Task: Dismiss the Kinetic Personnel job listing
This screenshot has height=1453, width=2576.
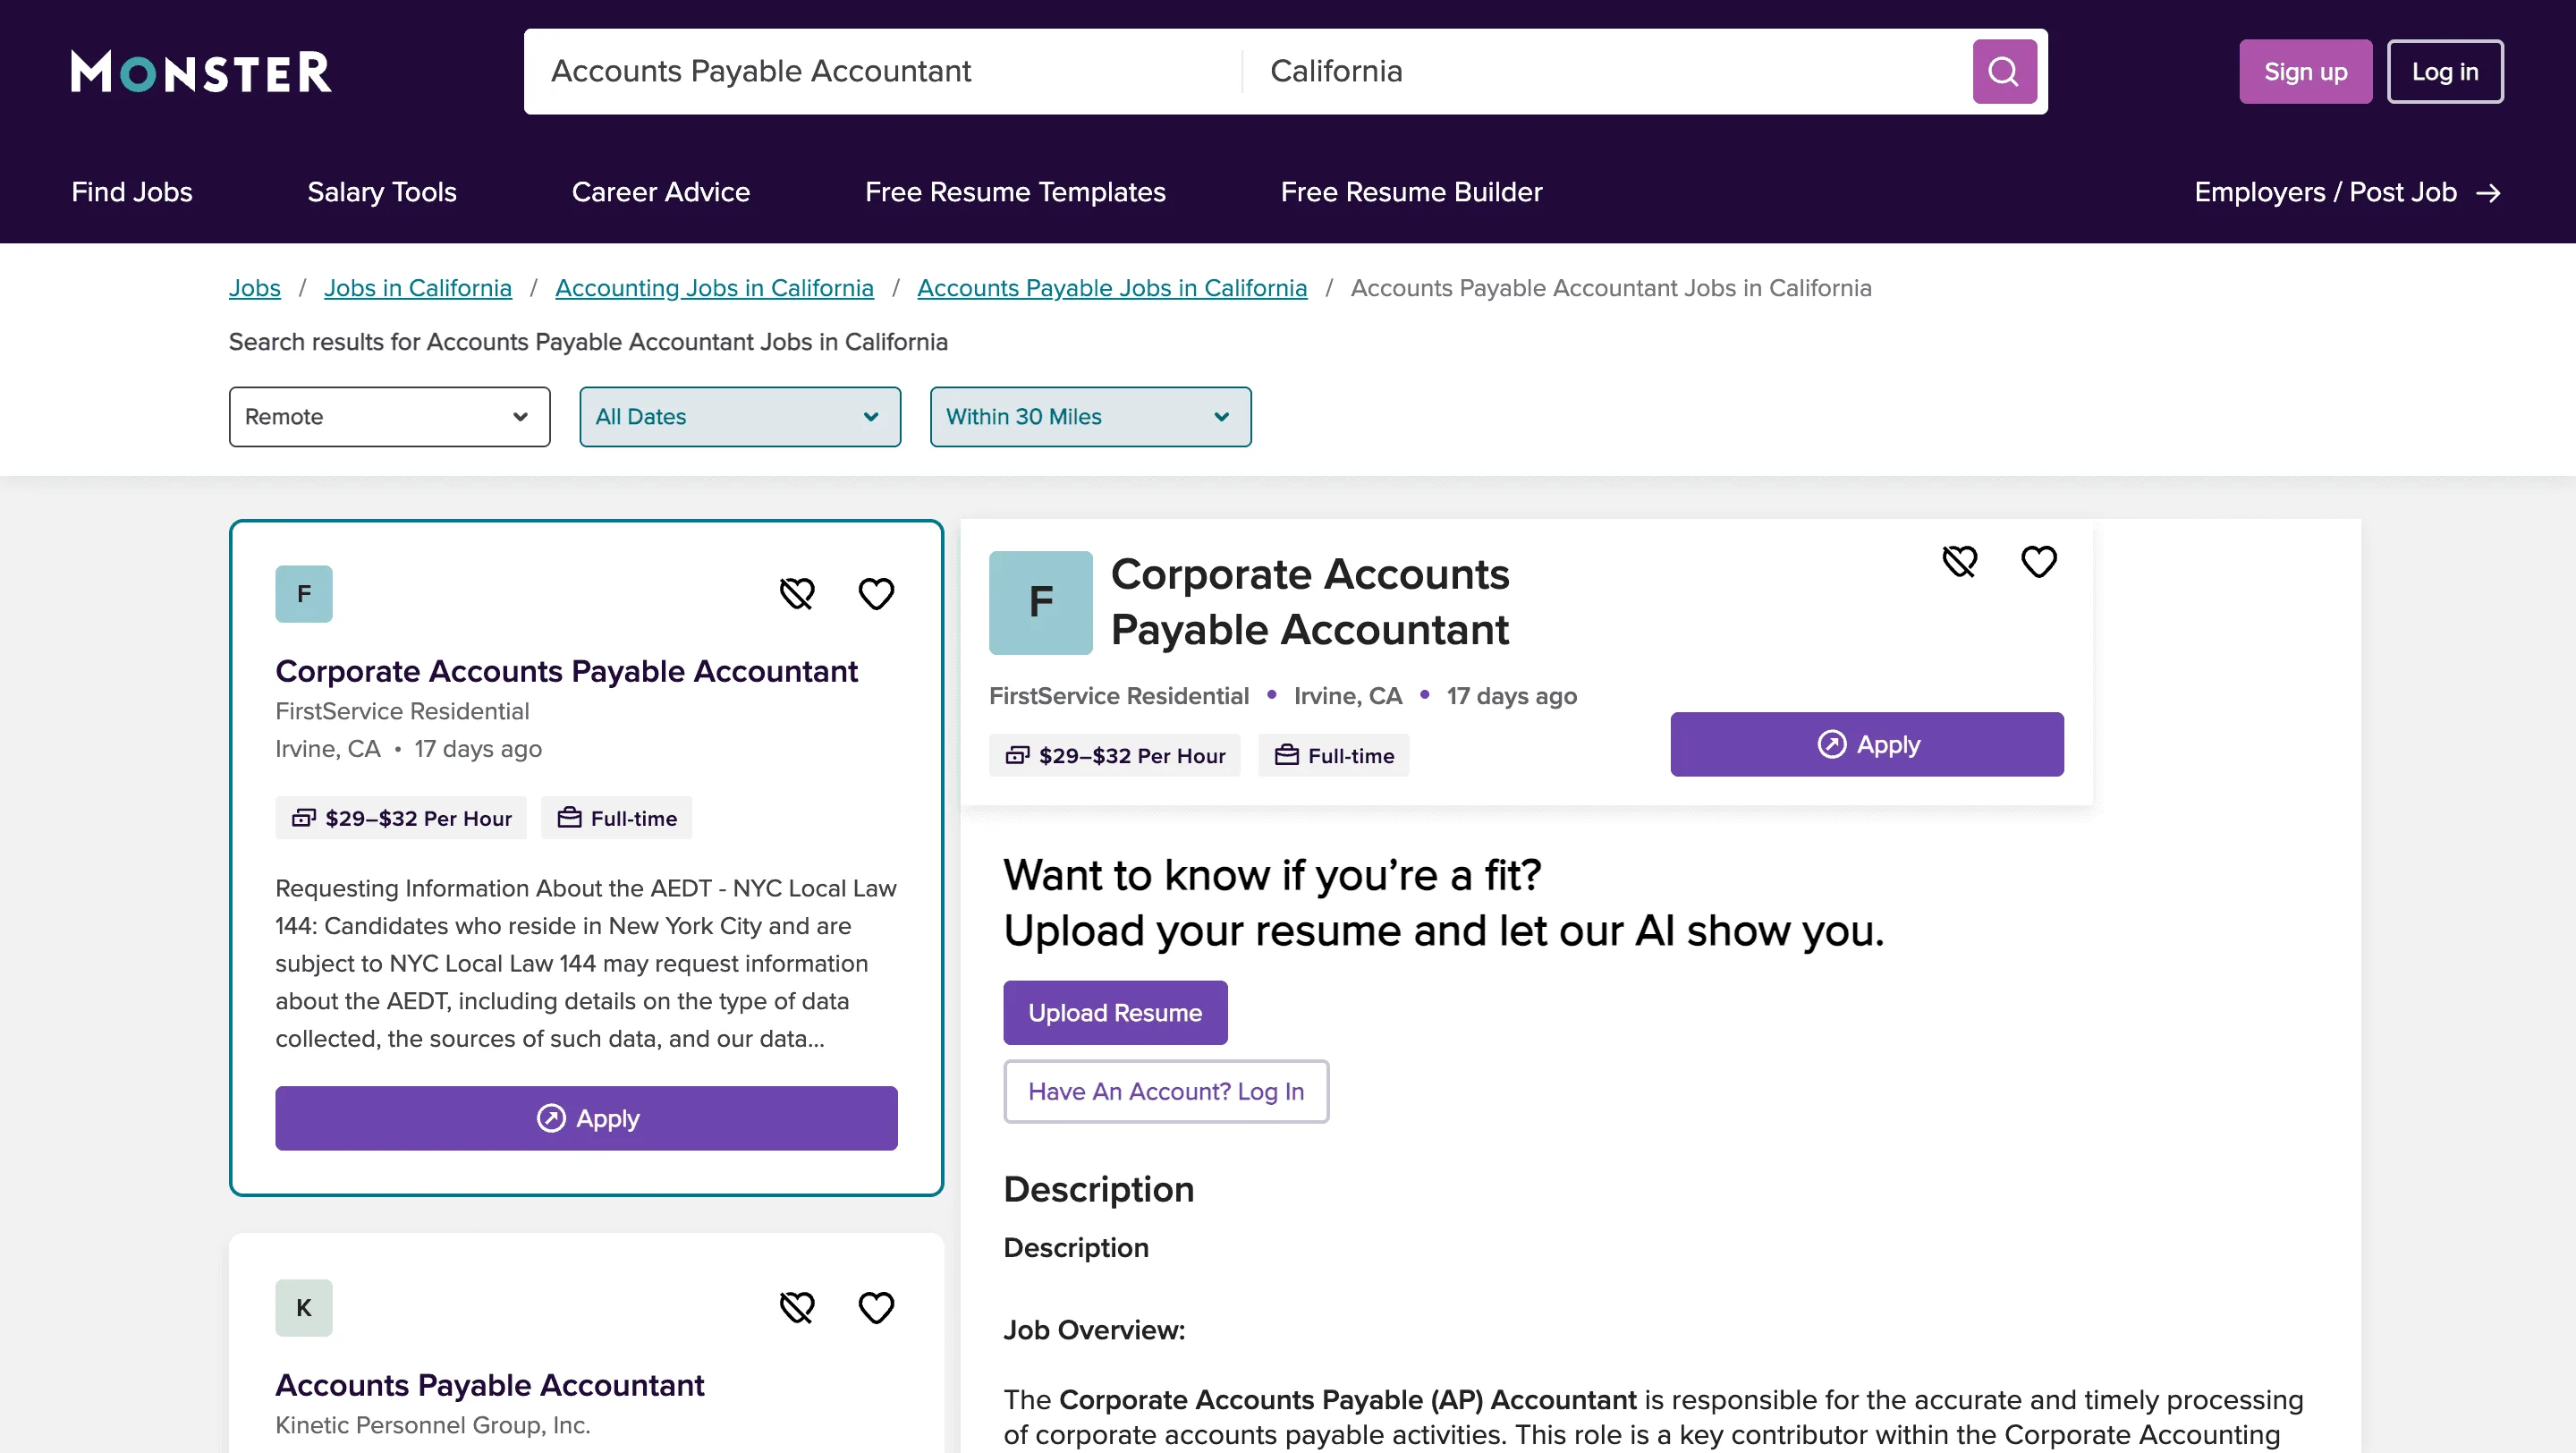Action: [x=797, y=1307]
